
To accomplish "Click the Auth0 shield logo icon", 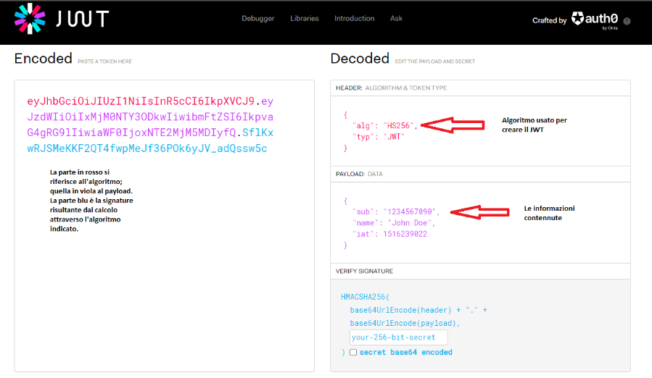I will pyautogui.click(x=577, y=18).
